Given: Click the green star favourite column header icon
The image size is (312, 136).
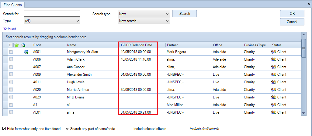Looking at the screenshot, I should [17, 45].
